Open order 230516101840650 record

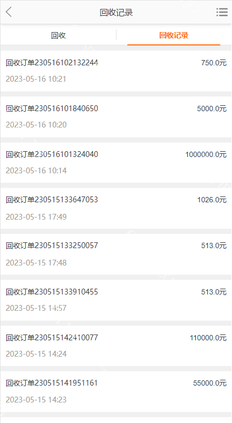coord(116,117)
